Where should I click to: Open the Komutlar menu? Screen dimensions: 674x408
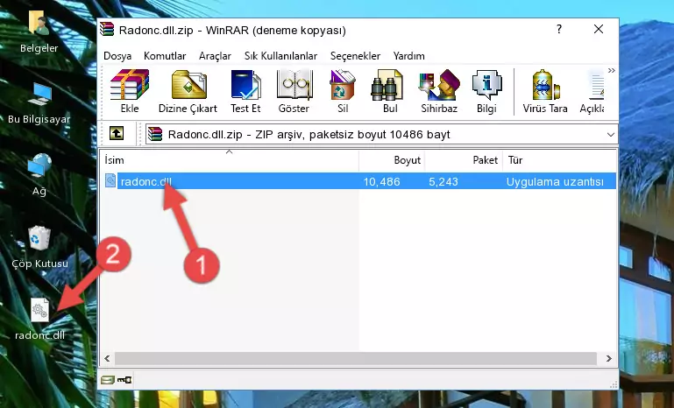[x=165, y=56]
